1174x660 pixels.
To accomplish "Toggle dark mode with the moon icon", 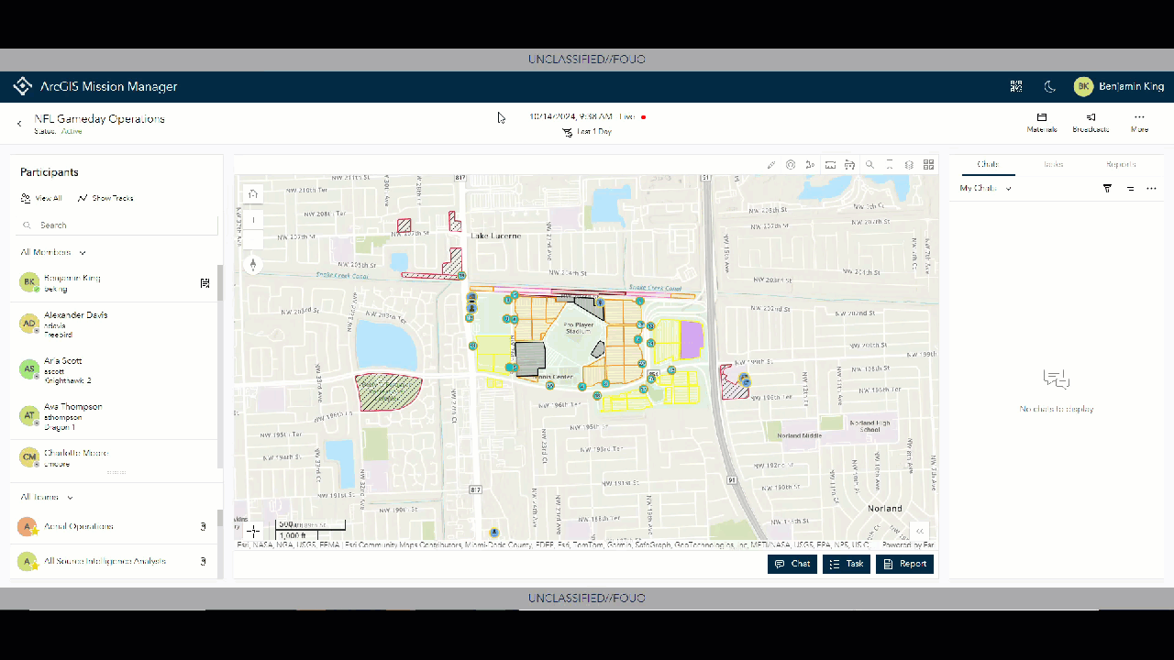I will tap(1050, 86).
